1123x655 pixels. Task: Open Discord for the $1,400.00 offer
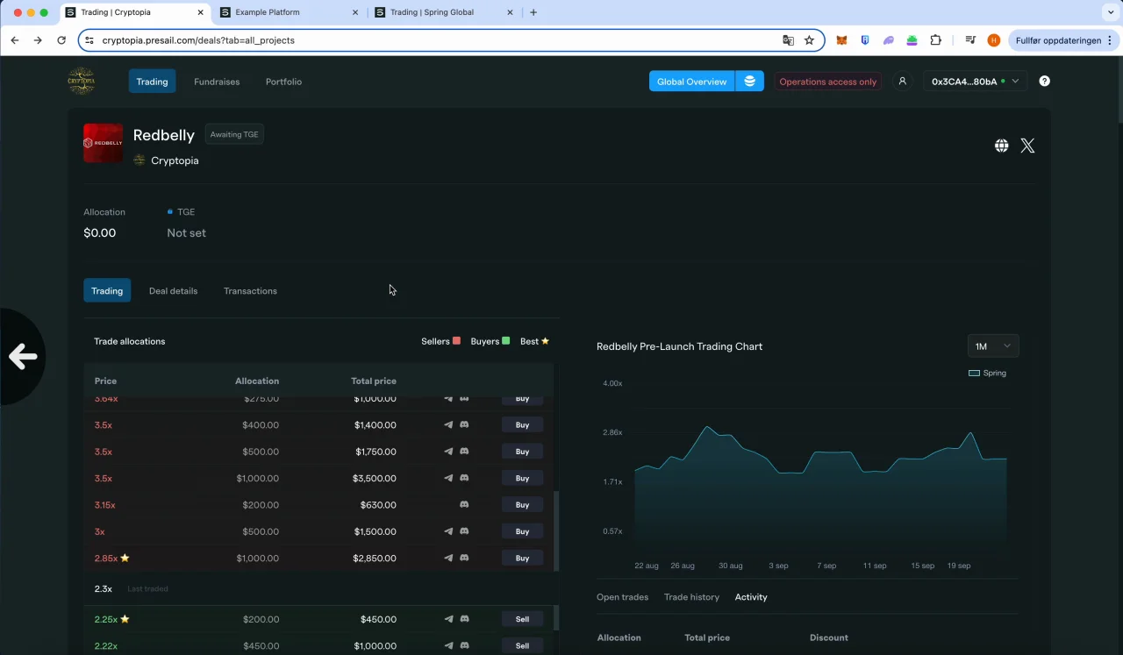coord(464,424)
